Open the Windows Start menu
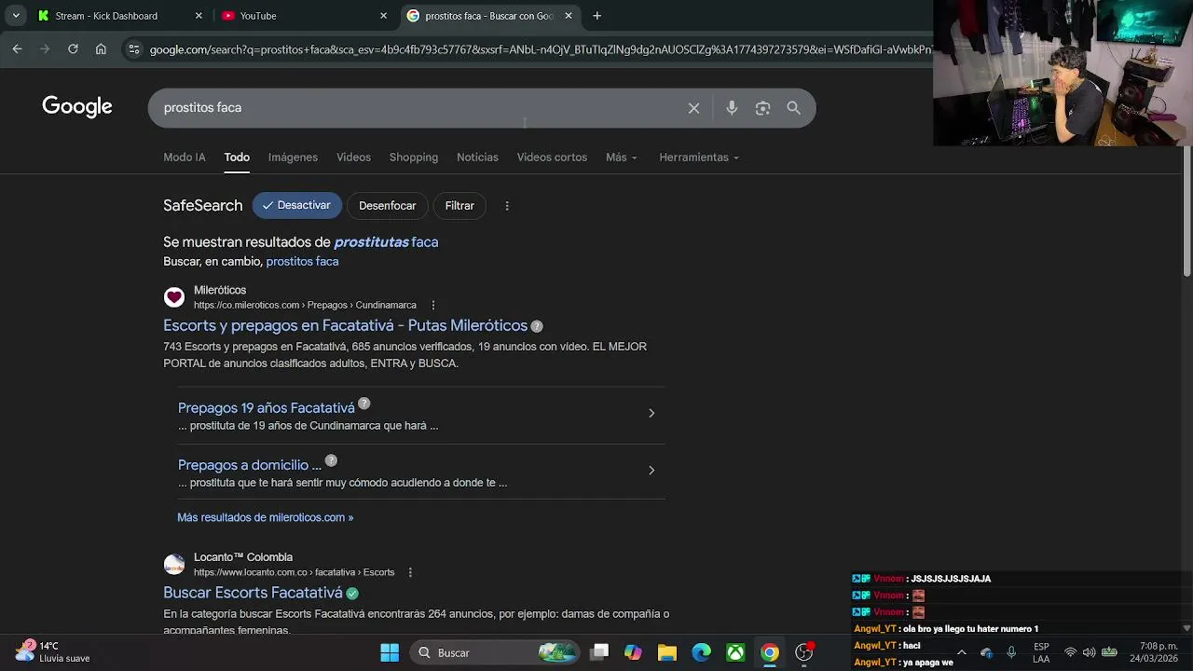This screenshot has width=1193, height=671. tap(390, 652)
